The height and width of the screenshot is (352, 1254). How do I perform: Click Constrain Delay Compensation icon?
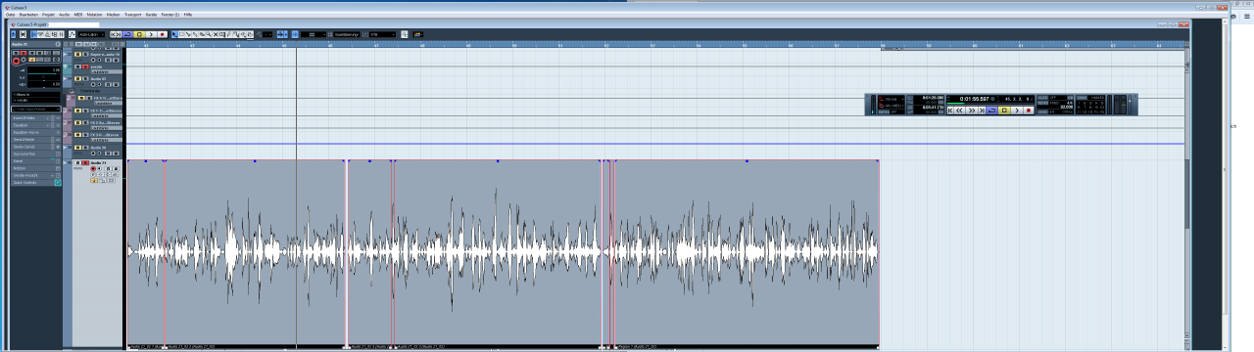coord(23,34)
